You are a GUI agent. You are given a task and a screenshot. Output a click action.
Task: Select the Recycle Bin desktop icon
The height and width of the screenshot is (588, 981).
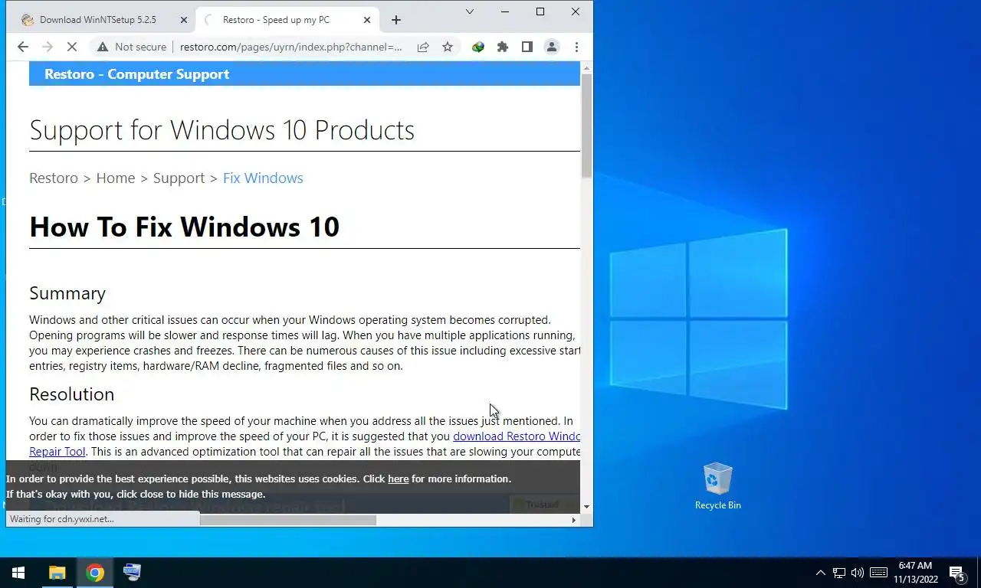(x=717, y=485)
